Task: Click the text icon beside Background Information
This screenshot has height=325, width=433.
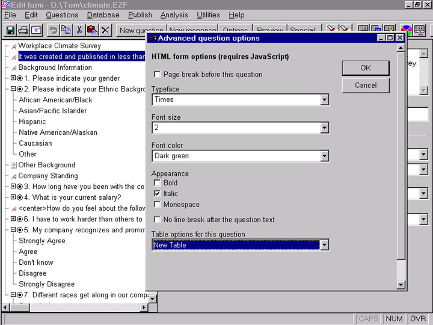Action: [x=14, y=68]
